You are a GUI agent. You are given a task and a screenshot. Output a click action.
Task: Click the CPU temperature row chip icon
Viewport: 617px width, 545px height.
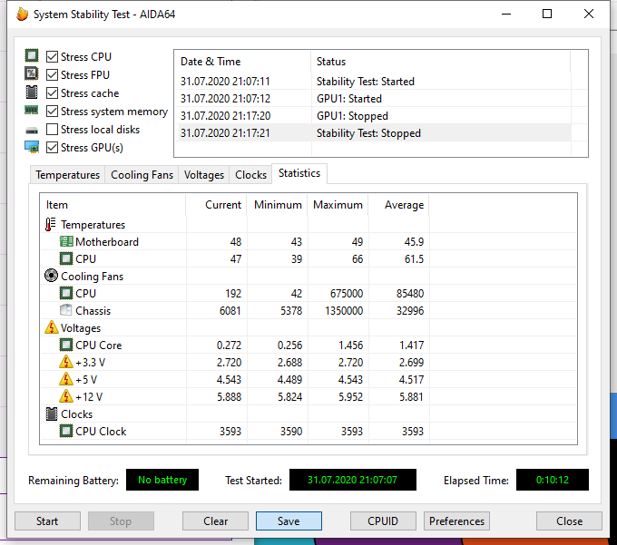pos(66,258)
